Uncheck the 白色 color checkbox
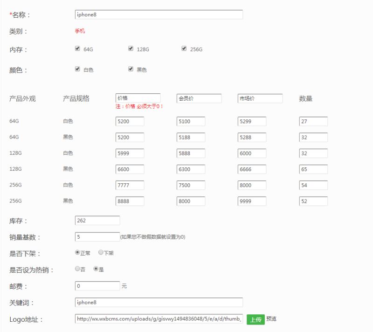 (x=77, y=69)
